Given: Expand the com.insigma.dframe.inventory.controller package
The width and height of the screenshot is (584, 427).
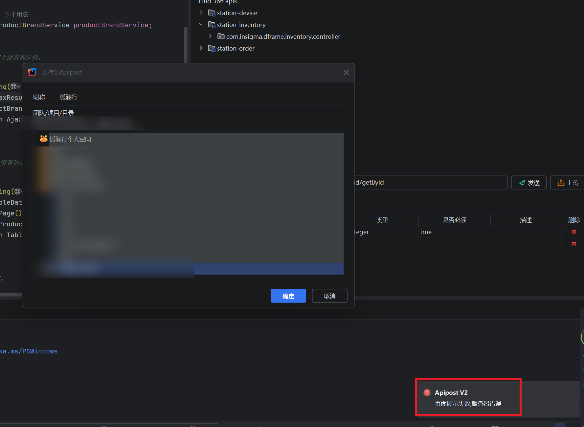Looking at the screenshot, I should (210, 36).
